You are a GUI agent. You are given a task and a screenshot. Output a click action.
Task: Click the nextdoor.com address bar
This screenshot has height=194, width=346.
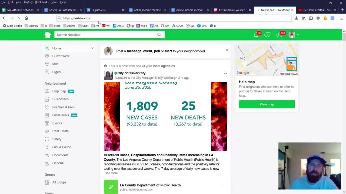pyautogui.click(x=174, y=18)
